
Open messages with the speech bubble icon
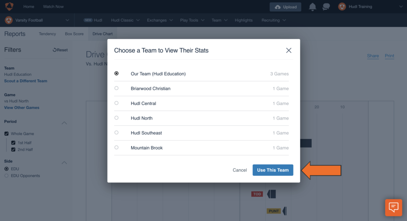pyautogui.click(x=326, y=6)
